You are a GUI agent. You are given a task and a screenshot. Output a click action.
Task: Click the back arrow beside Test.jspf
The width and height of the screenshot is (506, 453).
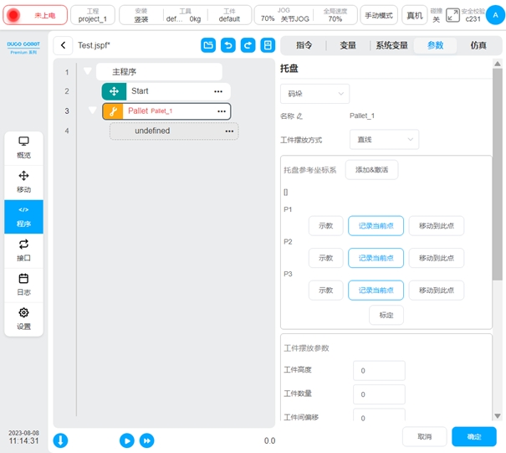[64, 46]
